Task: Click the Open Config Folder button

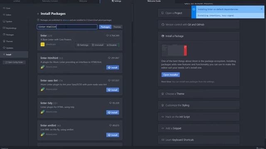Action: click(14, 62)
